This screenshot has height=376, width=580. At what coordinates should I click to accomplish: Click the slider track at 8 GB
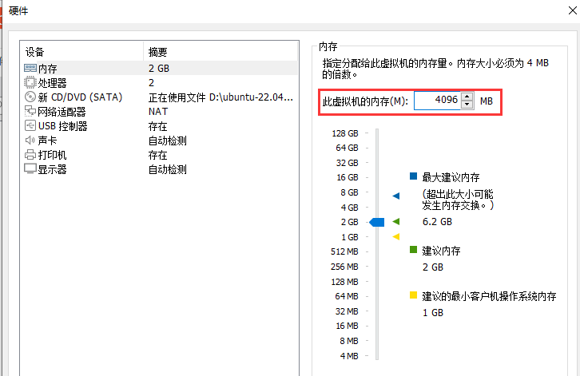377,192
